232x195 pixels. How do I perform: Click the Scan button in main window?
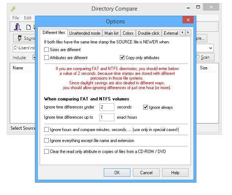[x=205, y=57]
